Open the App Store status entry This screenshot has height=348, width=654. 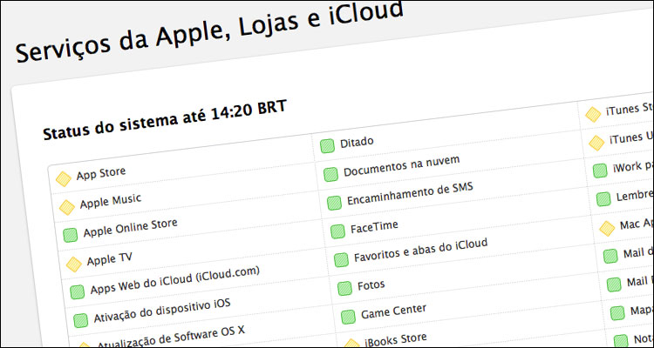(x=101, y=174)
